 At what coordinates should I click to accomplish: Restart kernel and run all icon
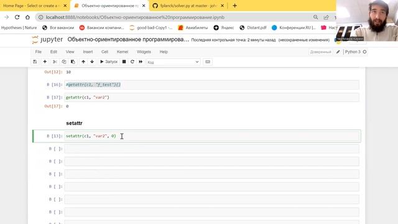pos(141,62)
